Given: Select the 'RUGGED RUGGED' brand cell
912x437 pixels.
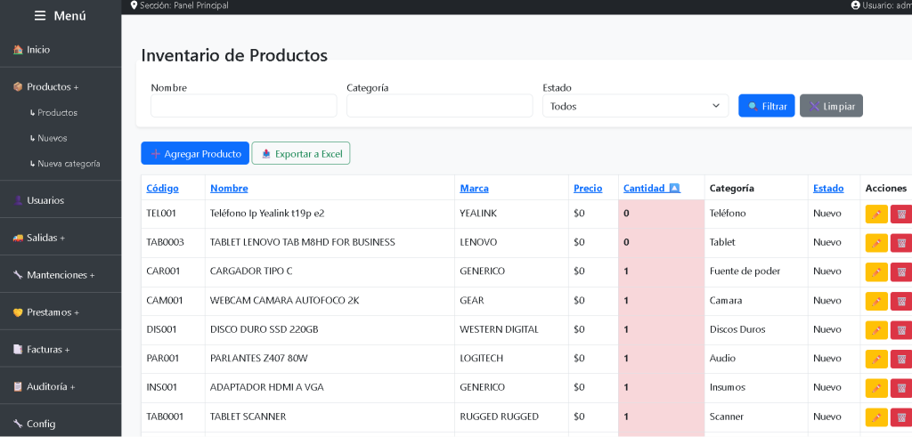Looking at the screenshot, I should tap(512, 417).
